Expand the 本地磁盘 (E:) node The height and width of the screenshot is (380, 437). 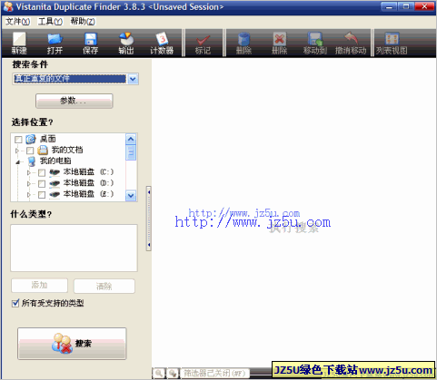[x=29, y=194]
